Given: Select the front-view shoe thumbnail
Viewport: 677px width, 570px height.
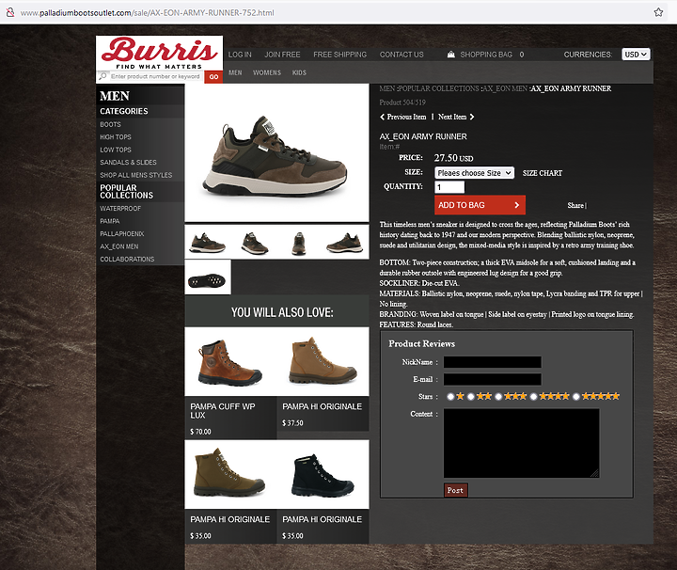Looking at the screenshot, I should click(299, 243).
